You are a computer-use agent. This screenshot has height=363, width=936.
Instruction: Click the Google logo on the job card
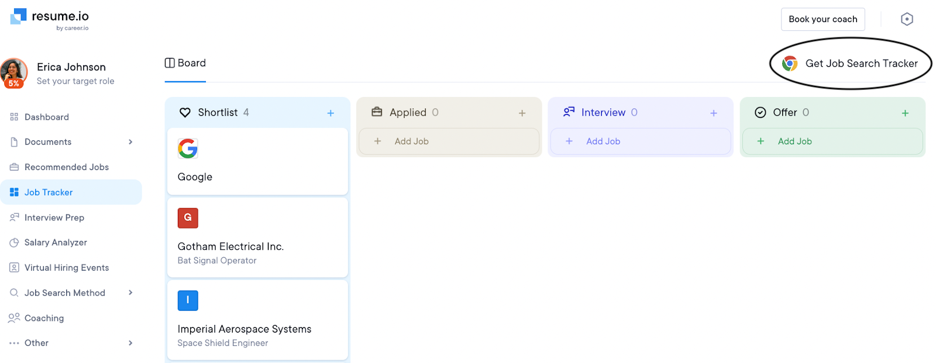coord(188,148)
